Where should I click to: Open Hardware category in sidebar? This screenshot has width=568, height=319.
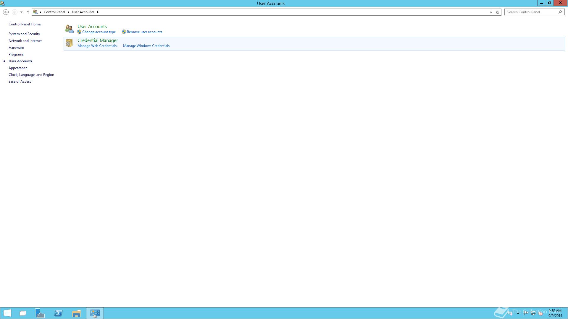(16, 48)
